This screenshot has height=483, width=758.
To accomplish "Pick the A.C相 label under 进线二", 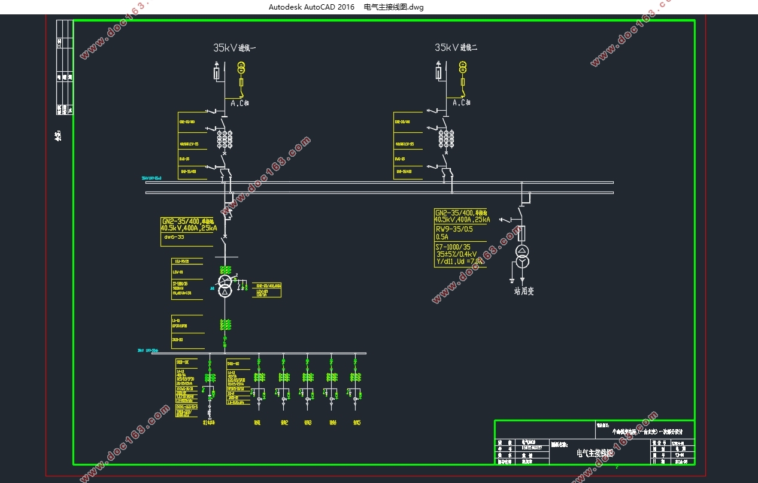I will pos(462,103).
